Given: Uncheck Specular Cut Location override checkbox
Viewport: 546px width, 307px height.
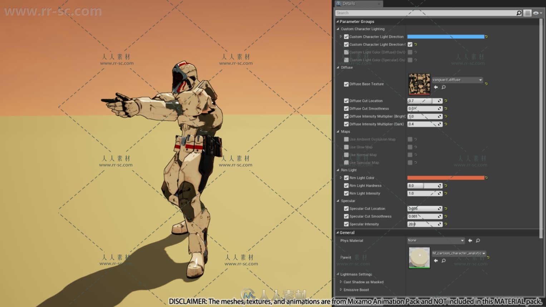Looking at the screenshot, I should pyautogui.click(x=346, y=209).
